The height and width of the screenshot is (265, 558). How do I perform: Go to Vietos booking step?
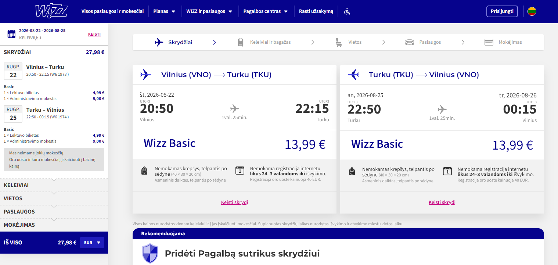click(x=348, y=42)
